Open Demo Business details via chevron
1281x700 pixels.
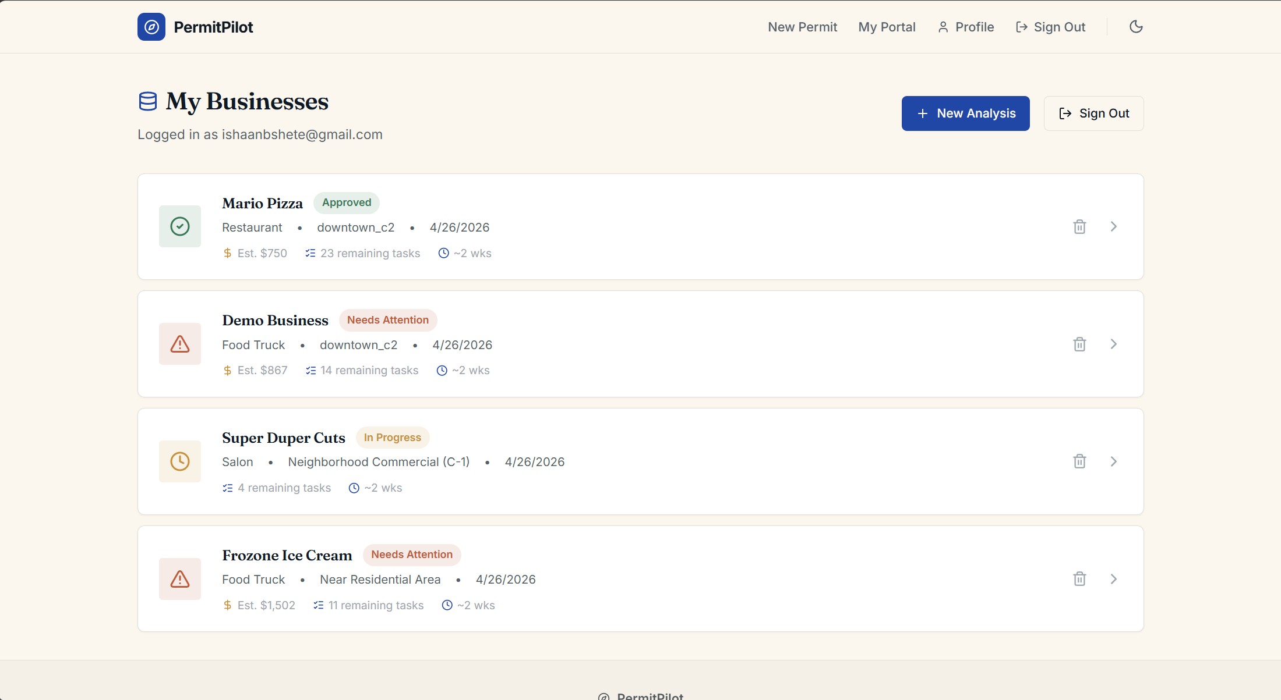point(1113,344)
